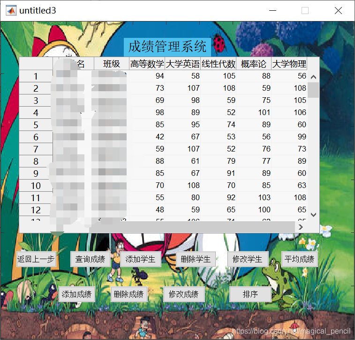355x340 pixels.
Task: Click the 线性代数 cell 105 in row 1
Action: (x=218, y=76)
